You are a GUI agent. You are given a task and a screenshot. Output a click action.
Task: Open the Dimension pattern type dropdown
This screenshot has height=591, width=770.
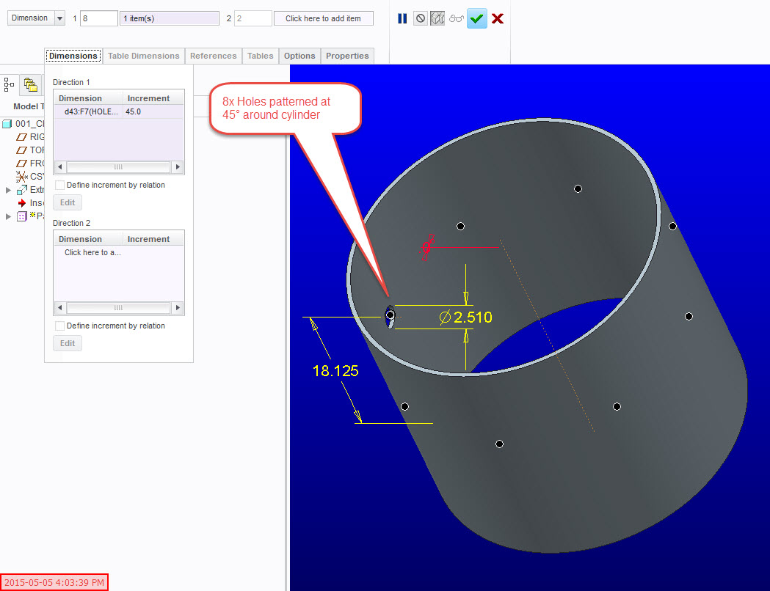click(59, 18)
